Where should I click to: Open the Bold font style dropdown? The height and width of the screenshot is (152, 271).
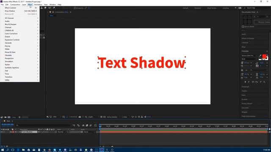[x=249, y=59]
